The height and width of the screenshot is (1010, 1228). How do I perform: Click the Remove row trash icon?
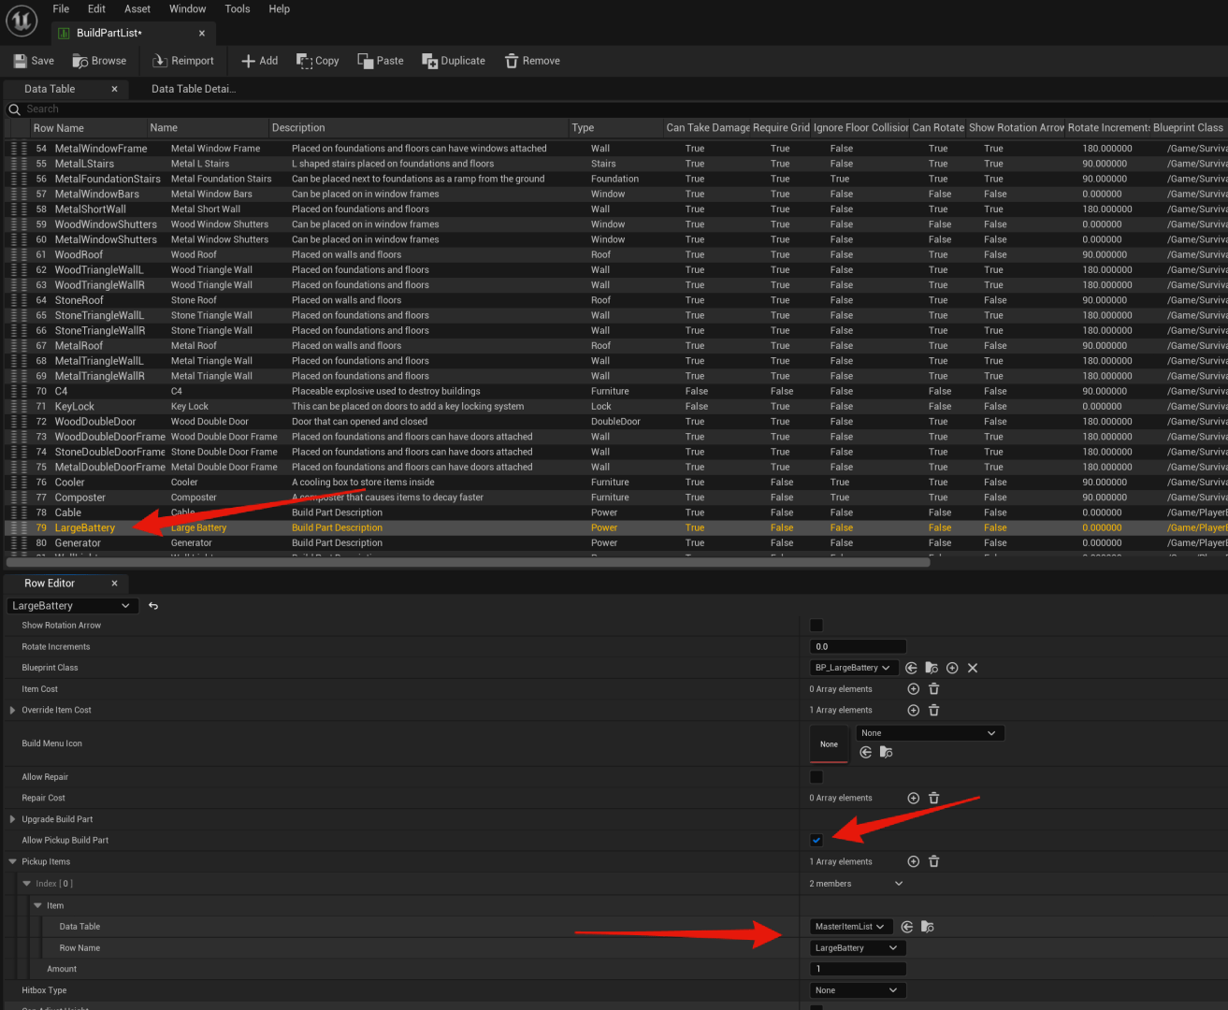(x=512, y=61)
